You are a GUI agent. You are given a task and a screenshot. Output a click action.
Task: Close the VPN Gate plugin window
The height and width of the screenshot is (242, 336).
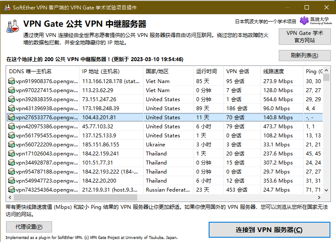pyautogui.click(x=327, y=7)
